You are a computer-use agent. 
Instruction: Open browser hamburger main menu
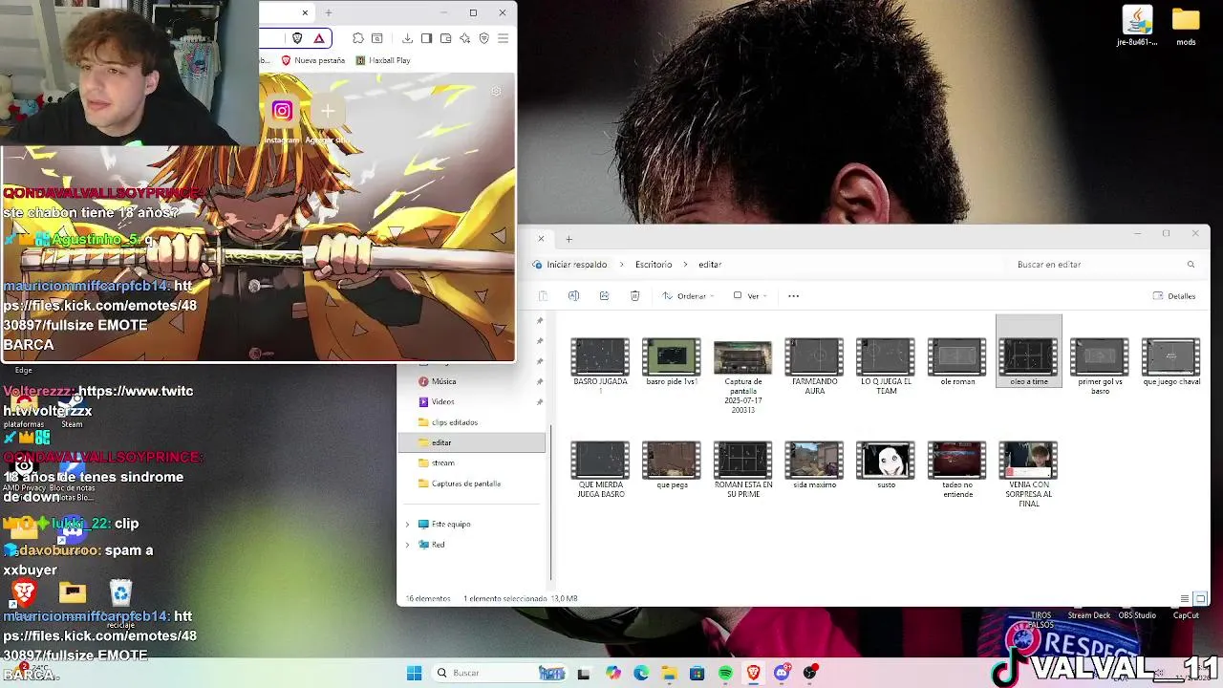503,38
